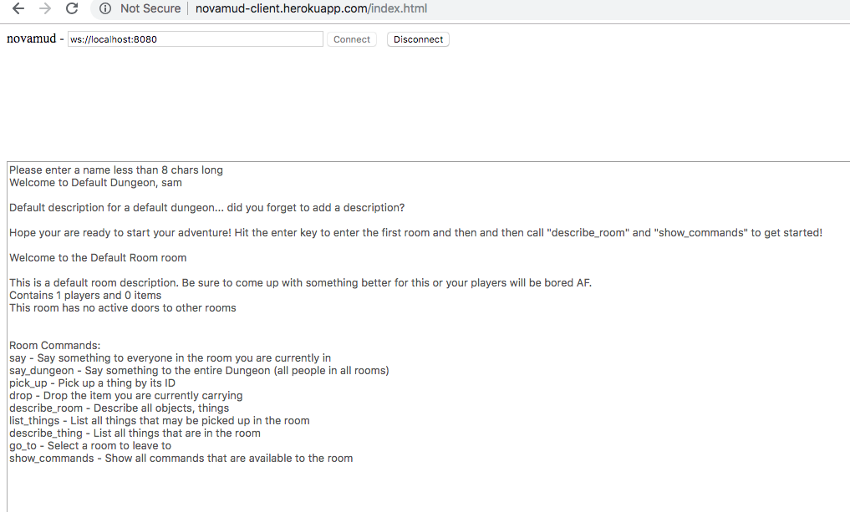Focus the novamud-client address bar URL
The width and height of the screenshot is (850, 512).
click(311, 8)
